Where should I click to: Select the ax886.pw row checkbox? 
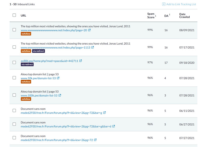pos(14,62)
